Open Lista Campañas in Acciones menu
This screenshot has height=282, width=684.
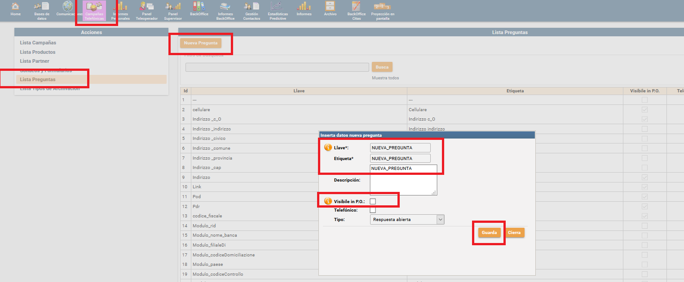pos(38,43)
